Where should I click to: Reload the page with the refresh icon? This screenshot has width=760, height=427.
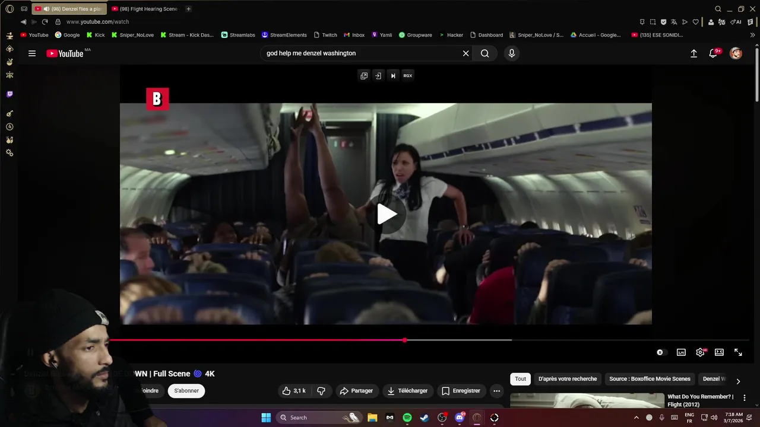(x=45, y=22)
